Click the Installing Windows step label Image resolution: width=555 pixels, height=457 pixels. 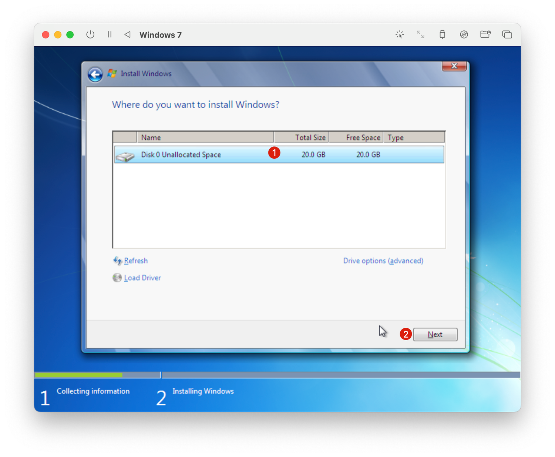203,391
